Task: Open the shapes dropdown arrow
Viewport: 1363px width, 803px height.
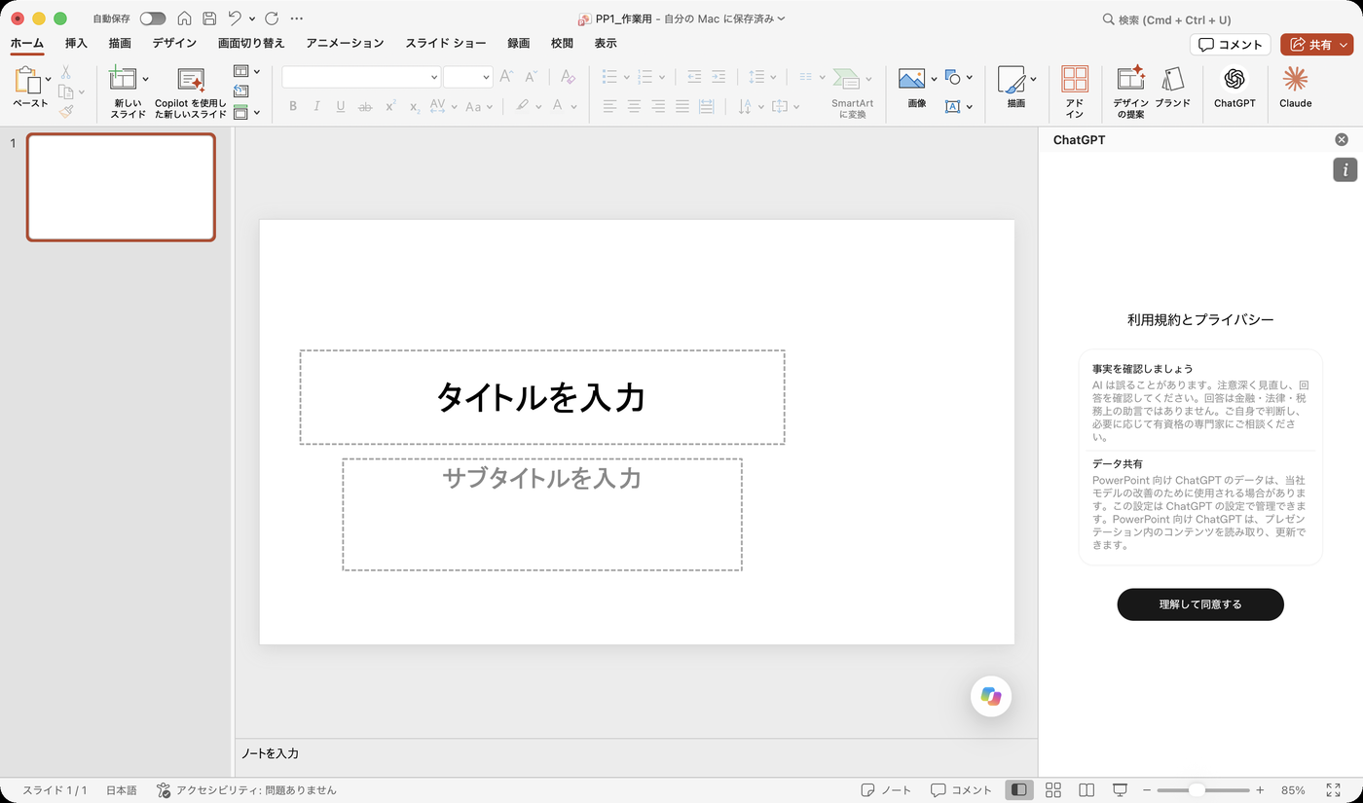Action: (970, 78)
